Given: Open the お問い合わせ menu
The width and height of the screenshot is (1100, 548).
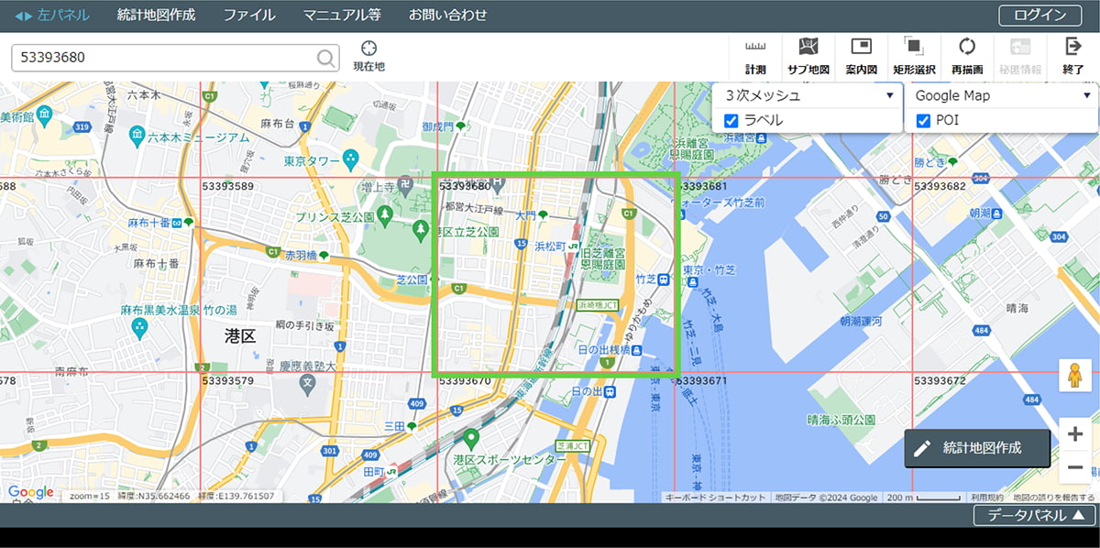Looking at the screenshot, I should click(x=448, y=15).
